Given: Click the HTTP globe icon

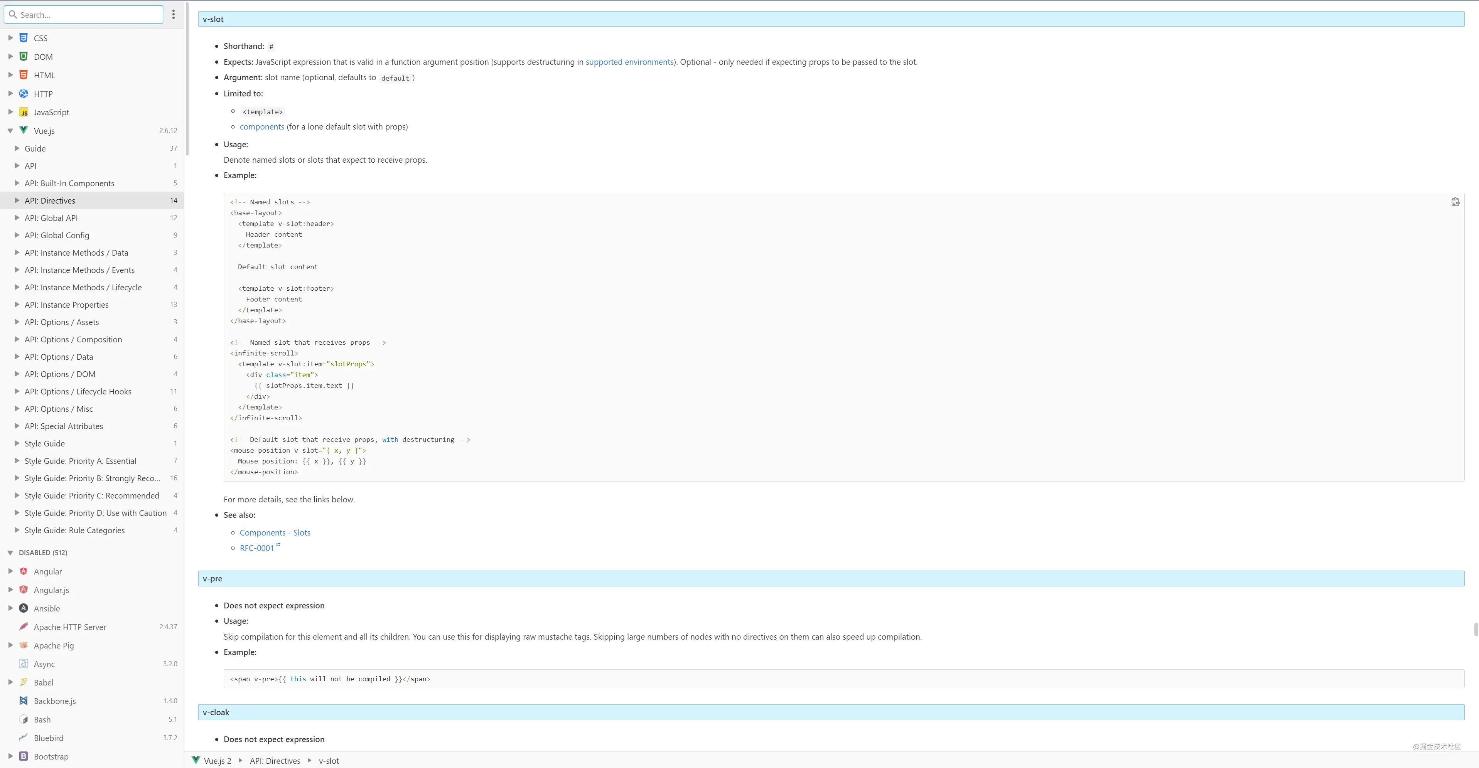Looking at the screenshot, I should [x=24, y=94].
